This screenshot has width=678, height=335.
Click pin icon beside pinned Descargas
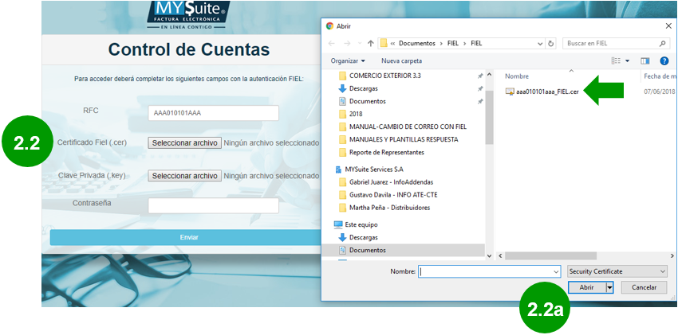coord(479,89)
